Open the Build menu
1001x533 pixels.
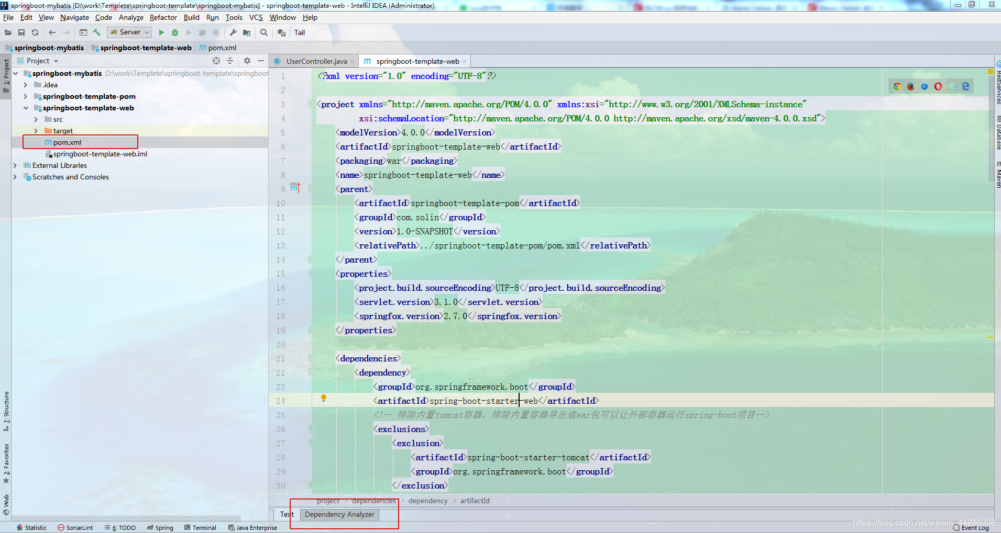tap(191, 17)
